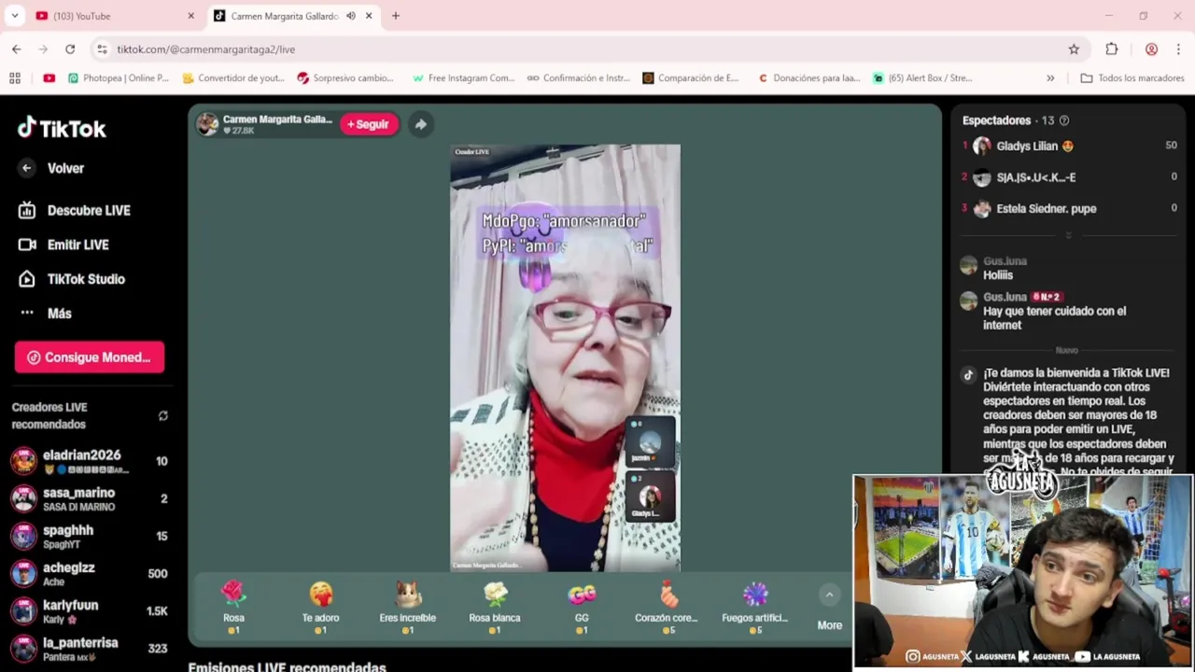The height and width of the screenshot is (672, 1195).
Task: Open Chrome three-dot menu
Action: coord(1177,49)
